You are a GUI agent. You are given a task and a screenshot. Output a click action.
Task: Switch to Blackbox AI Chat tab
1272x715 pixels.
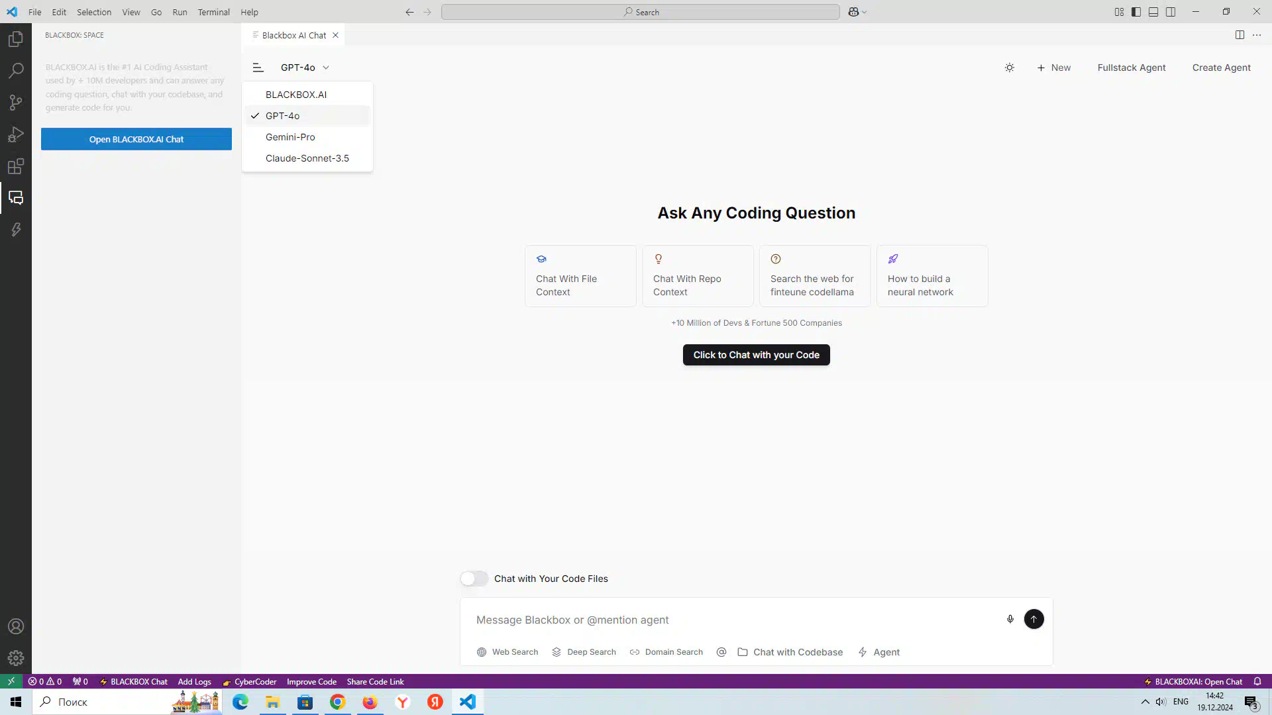click(294, 35)
